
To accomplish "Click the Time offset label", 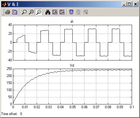I will (9, 114).
